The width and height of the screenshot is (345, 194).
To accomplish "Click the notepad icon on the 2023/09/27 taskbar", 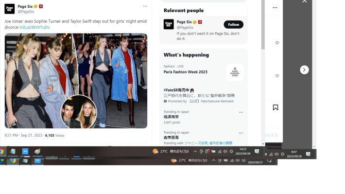I will [25, 161].
